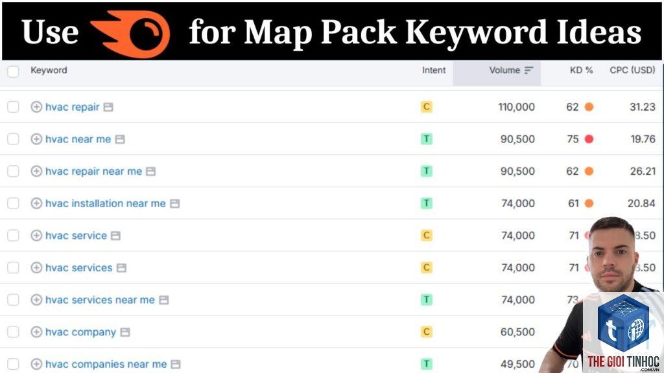Click the 49,500 volume value
Screen dimensions: 664x373
[x=518, y=364]
